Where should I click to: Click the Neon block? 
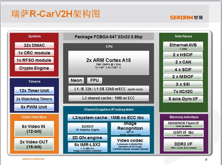coord(76,81)
